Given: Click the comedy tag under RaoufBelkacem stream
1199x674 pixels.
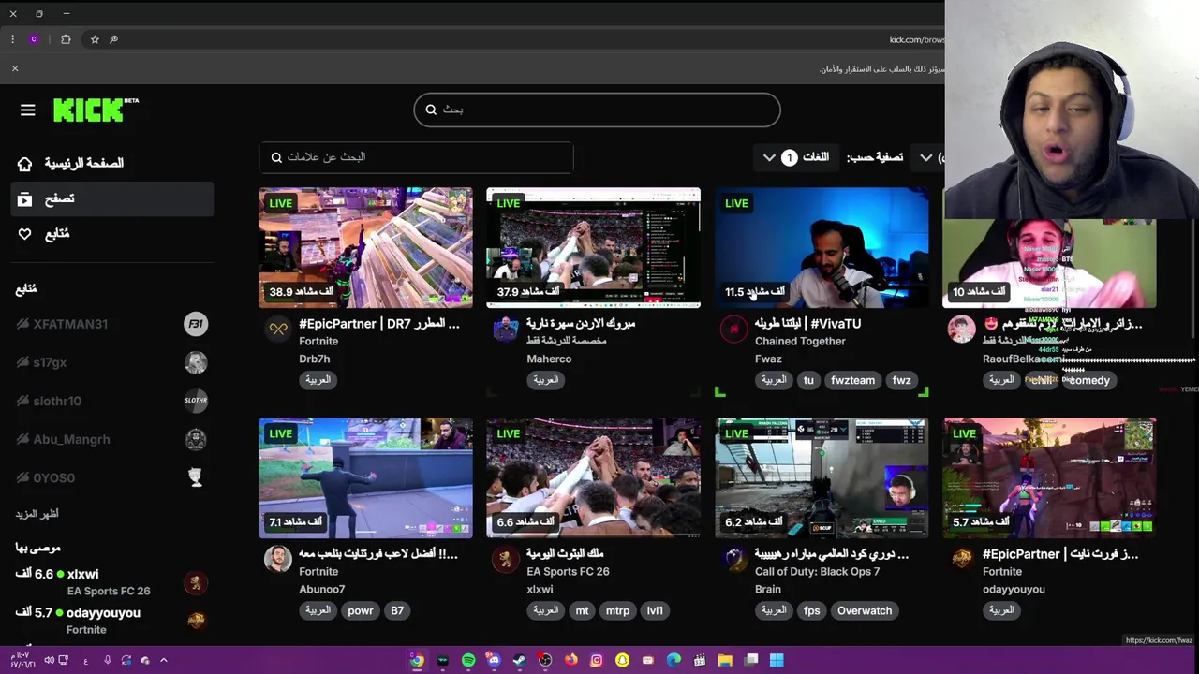Looking at the screenshot, I should click(x=1088, y=380).
